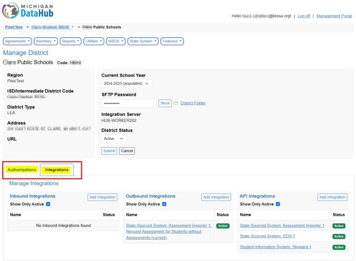Viewport: 356px width, 261px height.
Task: Open the Agreements menu dropdown
Action: coord(18,41)
